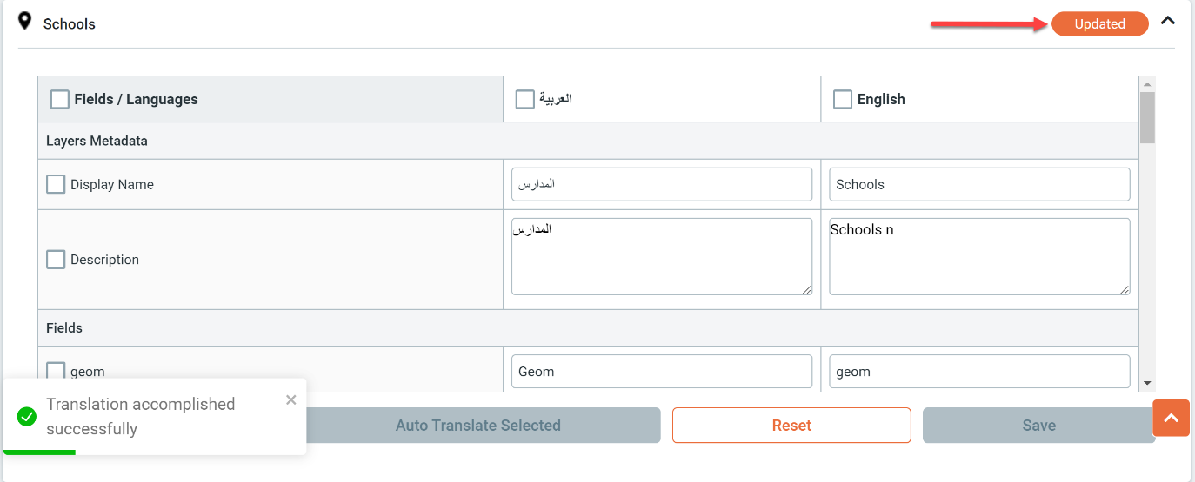1195x482 pixels.
Task: Click the green success checkmark icon
Action: click(x=27, y=417)
